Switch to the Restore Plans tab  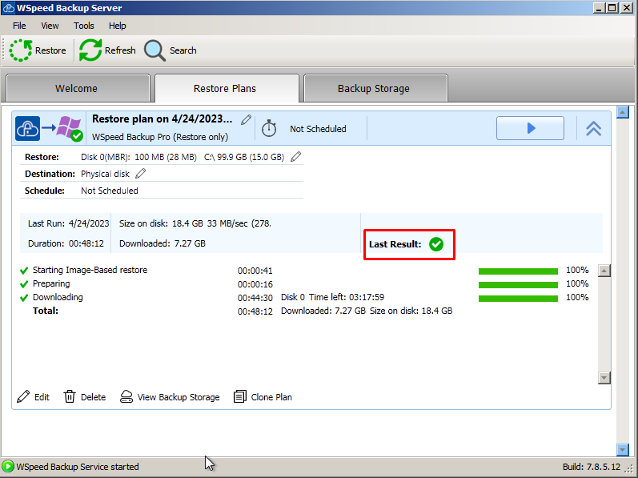click(x=227, y=88)
